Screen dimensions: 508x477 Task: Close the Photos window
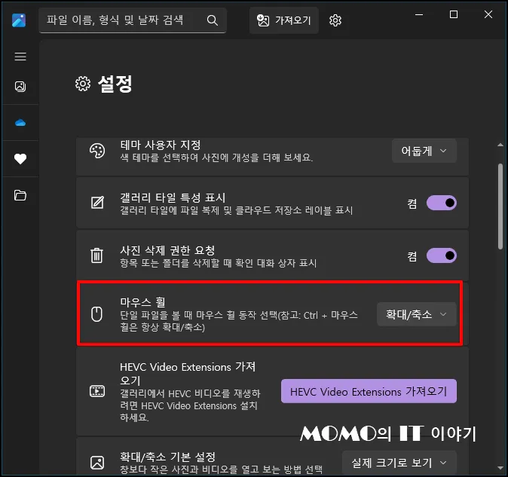(x=488, y=14)
